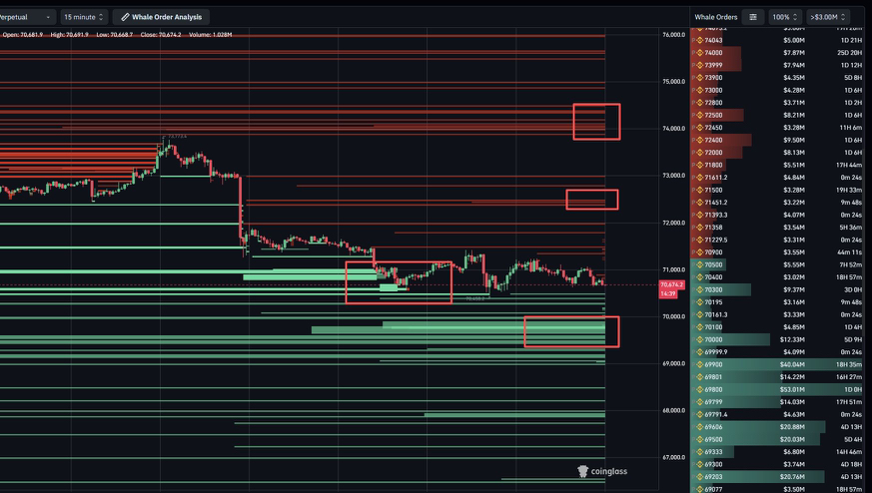Expand the Perpetual contract type dropdown
The height and width of the screenshot is (493, 872).
coord(26,17)
